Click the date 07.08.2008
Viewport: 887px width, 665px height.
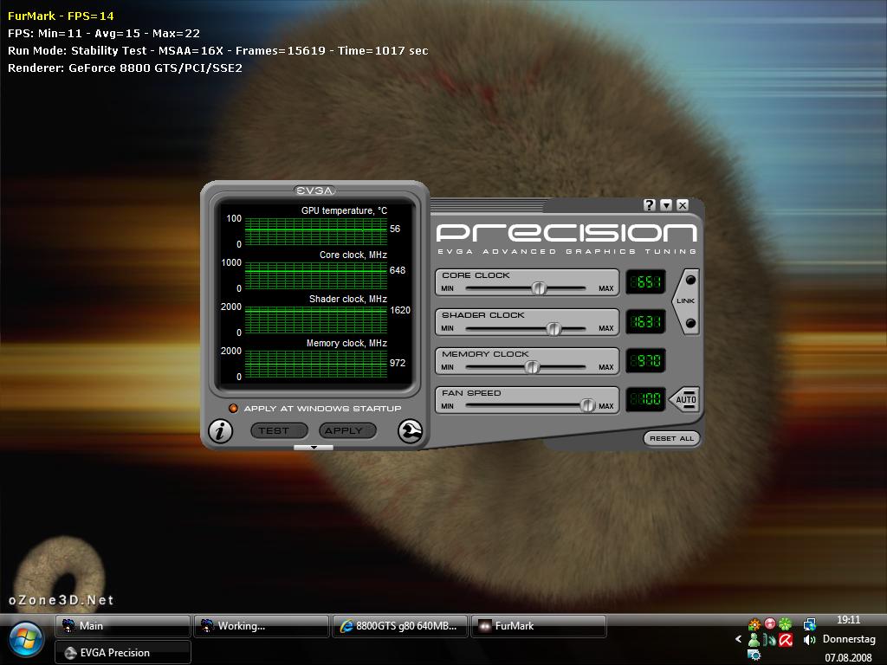849,658
